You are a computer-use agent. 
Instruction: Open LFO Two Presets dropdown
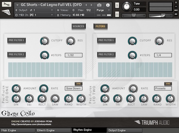click(x=163, y=88)
